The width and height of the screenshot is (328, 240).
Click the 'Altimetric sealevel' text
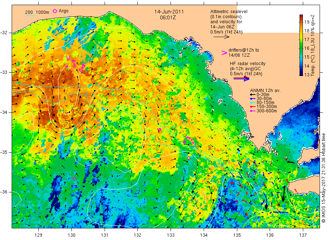229,12
